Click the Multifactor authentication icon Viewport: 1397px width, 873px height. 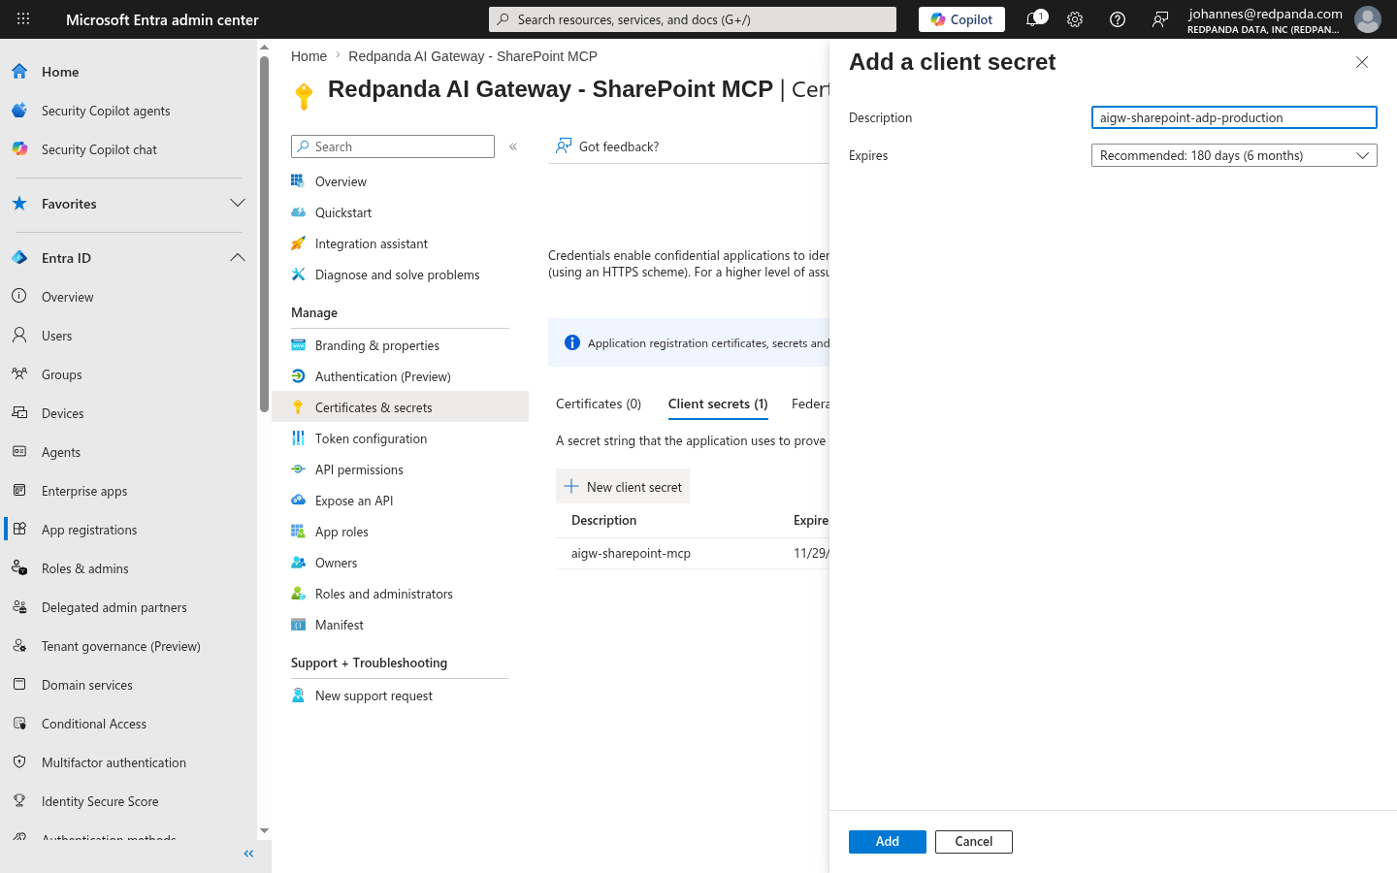(19, 762)
